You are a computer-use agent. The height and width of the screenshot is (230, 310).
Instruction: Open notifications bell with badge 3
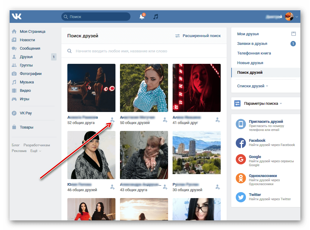(x=142, y=17)
